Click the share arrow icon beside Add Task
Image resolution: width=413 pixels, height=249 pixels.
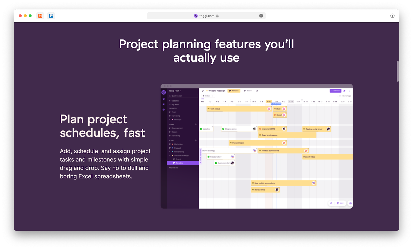click(x=344, y=91)
